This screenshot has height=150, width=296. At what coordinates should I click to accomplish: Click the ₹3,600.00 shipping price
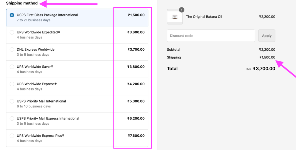[x=136, y=32]
